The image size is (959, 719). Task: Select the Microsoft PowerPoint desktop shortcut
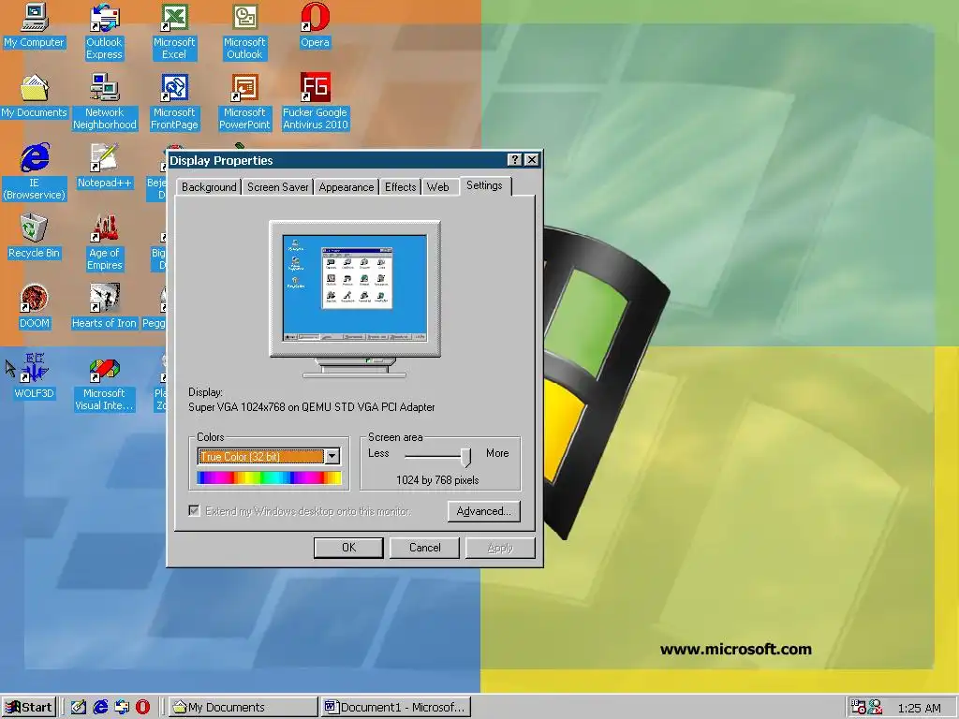[x=244, y=102]
